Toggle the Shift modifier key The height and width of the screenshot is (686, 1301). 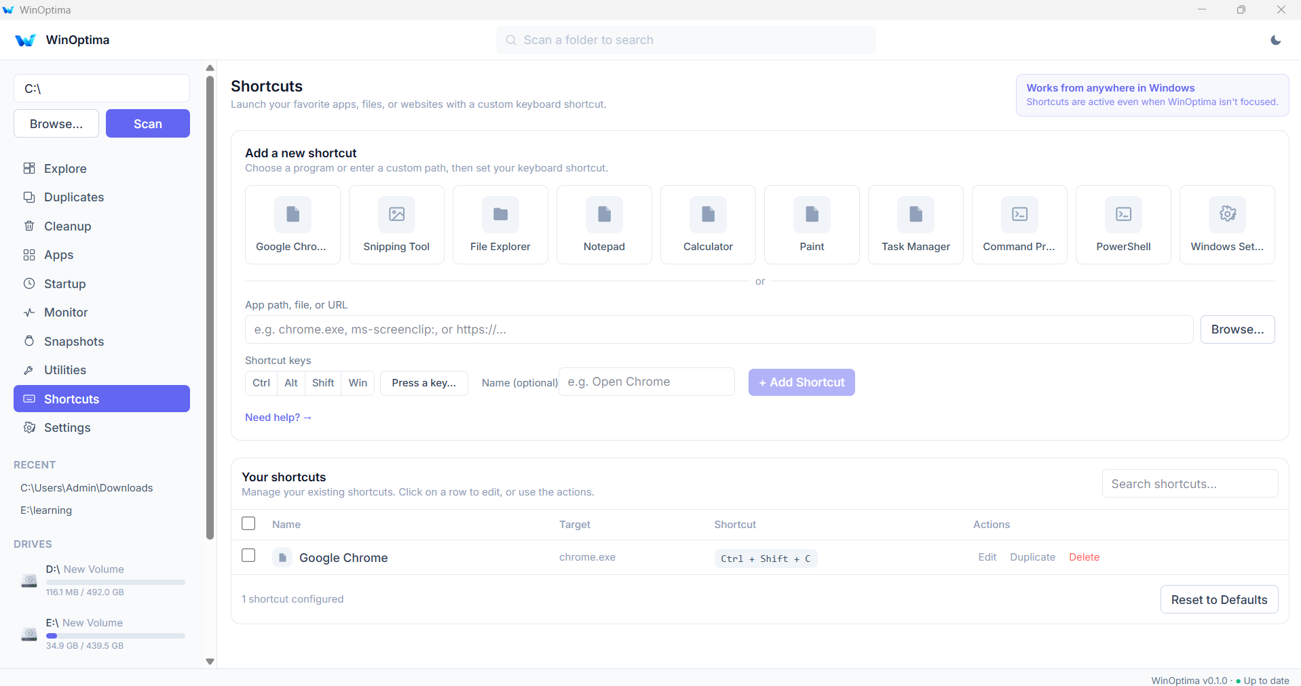point(323,383)
